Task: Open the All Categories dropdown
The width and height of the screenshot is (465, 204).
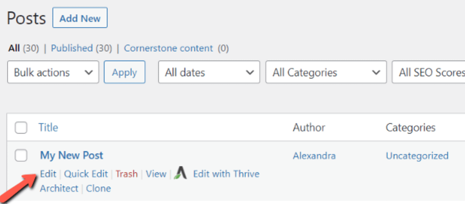Action: [326, 72]
